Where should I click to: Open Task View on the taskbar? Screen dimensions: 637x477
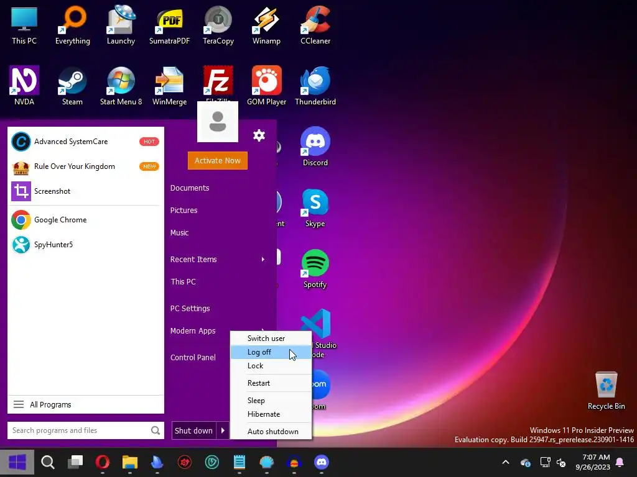click(x=75, y=462)
